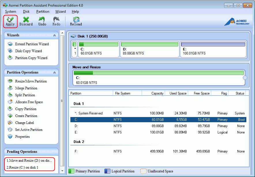
Task: Select pending operation Resize (C:) on disk 1
Action: pyautogui.click(x=22, y=167)
